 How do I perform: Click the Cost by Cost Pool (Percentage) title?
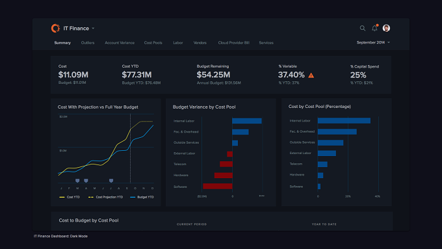click(x=320, y=107)
